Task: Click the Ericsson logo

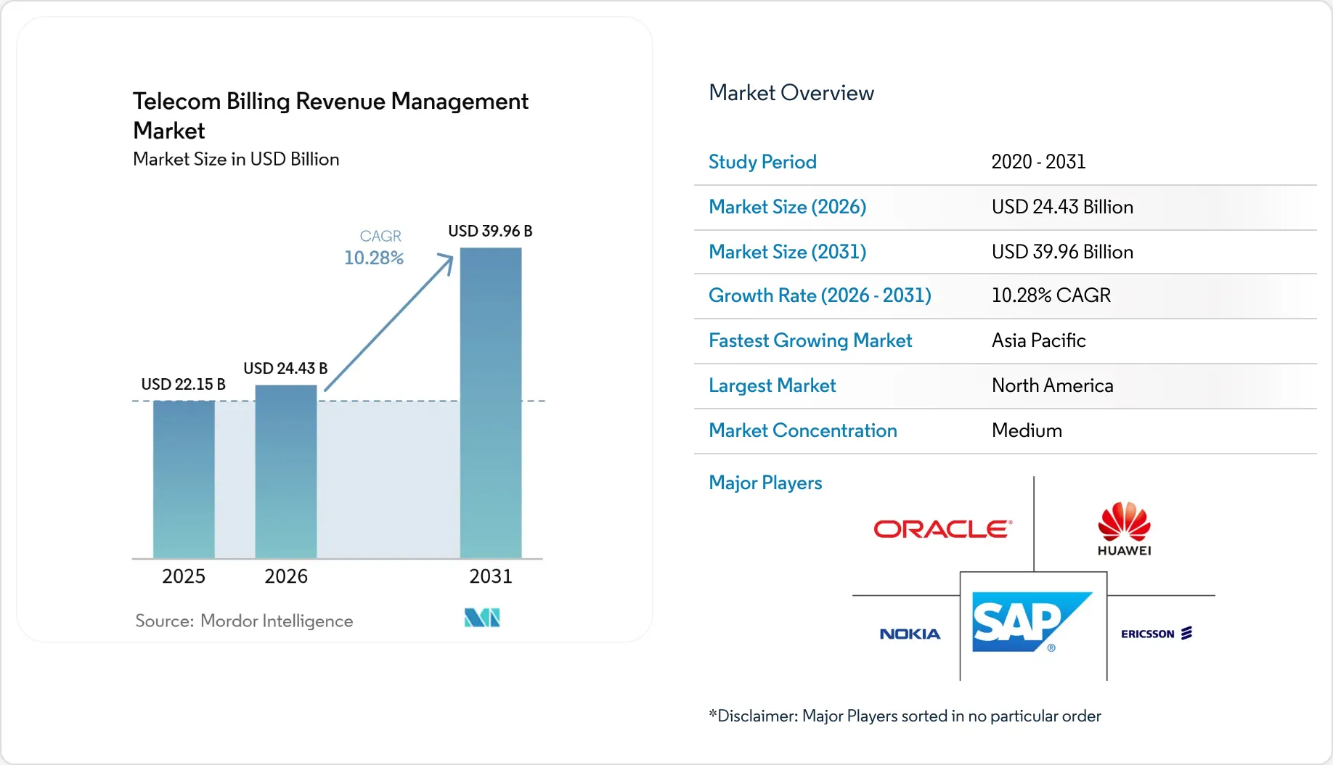Action: click(1157, 634)
